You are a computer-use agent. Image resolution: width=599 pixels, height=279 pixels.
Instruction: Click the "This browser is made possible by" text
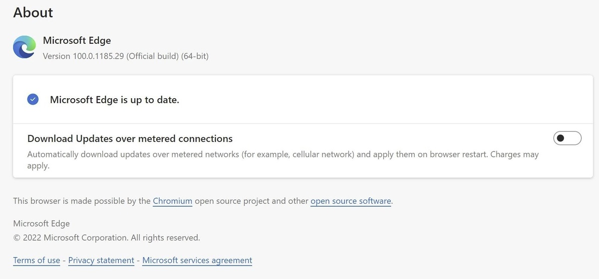81,201
